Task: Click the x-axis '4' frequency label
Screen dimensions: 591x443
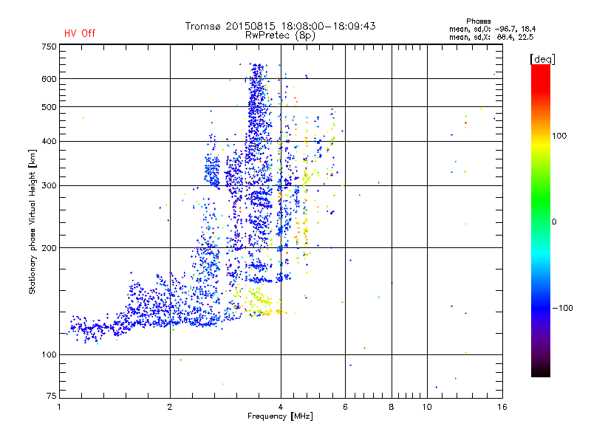Action: pyautogui.click(x=281, y=407)
